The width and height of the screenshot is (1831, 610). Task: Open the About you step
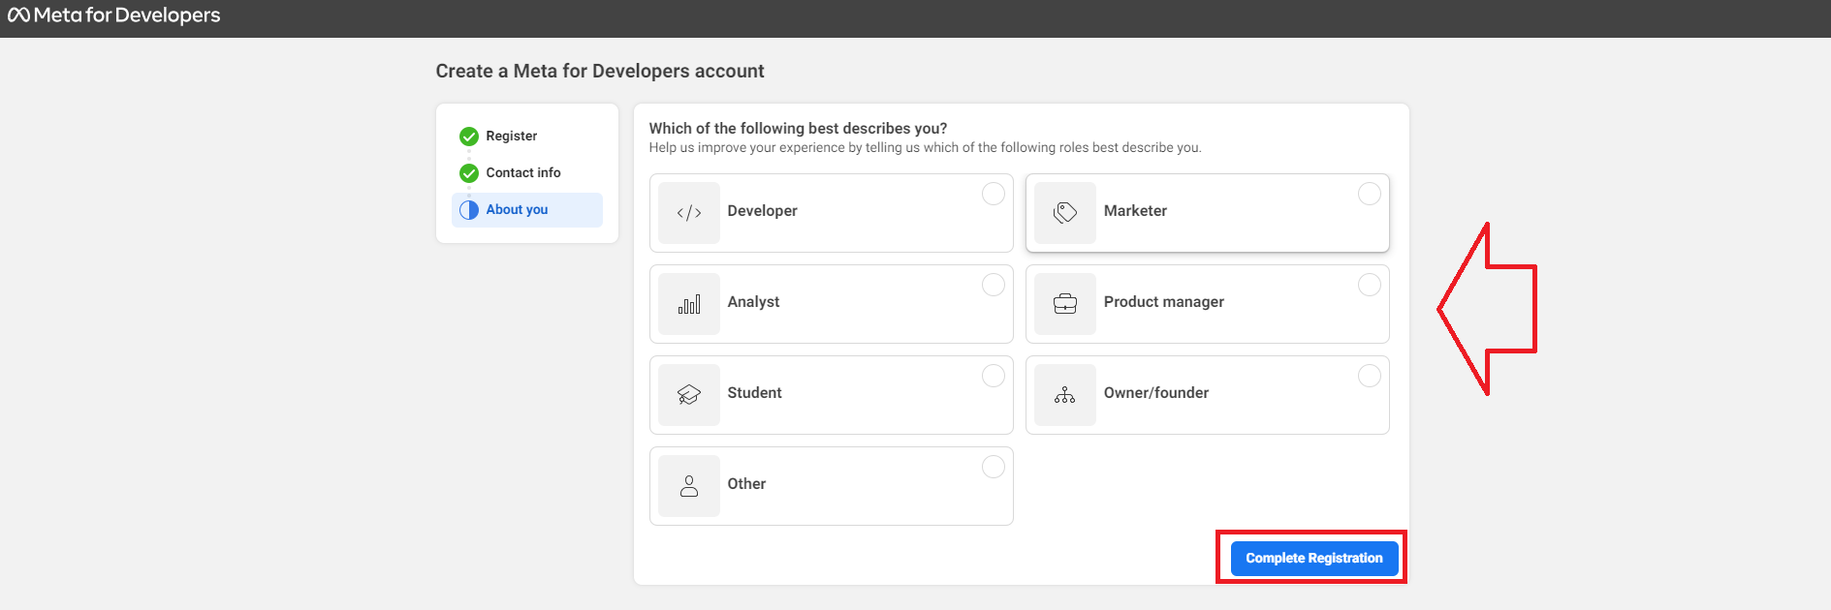point(527,210)
